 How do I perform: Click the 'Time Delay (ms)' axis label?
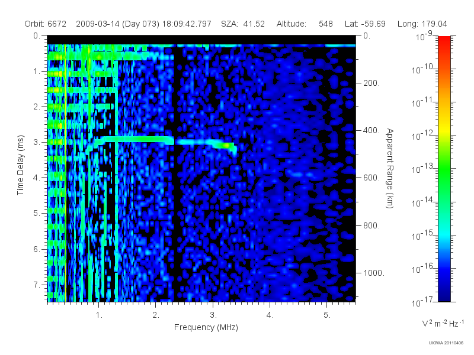(x=20, y=165)
